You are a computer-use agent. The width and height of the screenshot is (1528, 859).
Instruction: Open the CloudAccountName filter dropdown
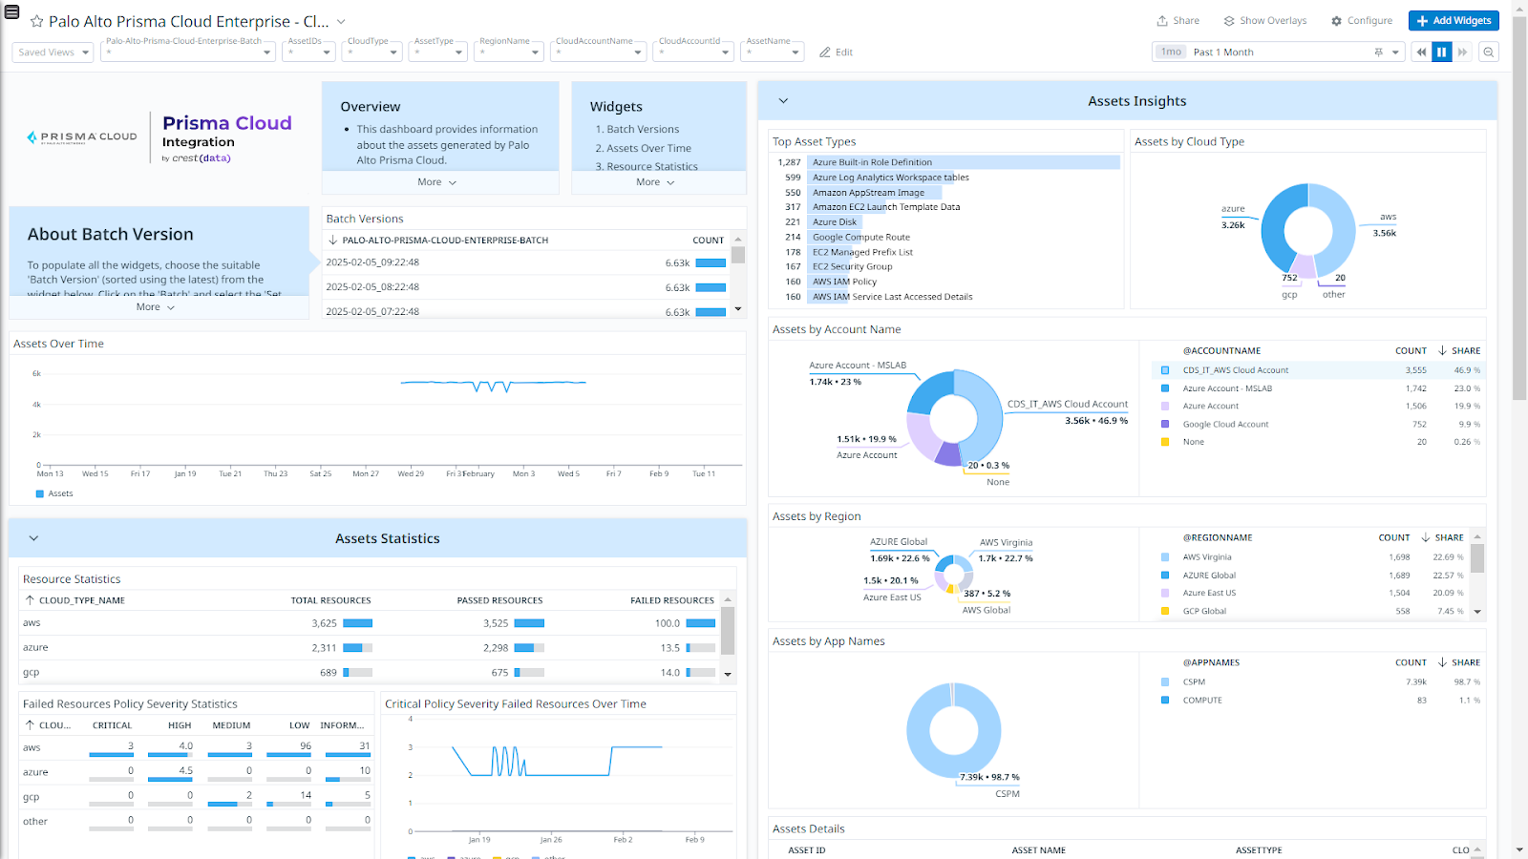[x=599, y=52]
